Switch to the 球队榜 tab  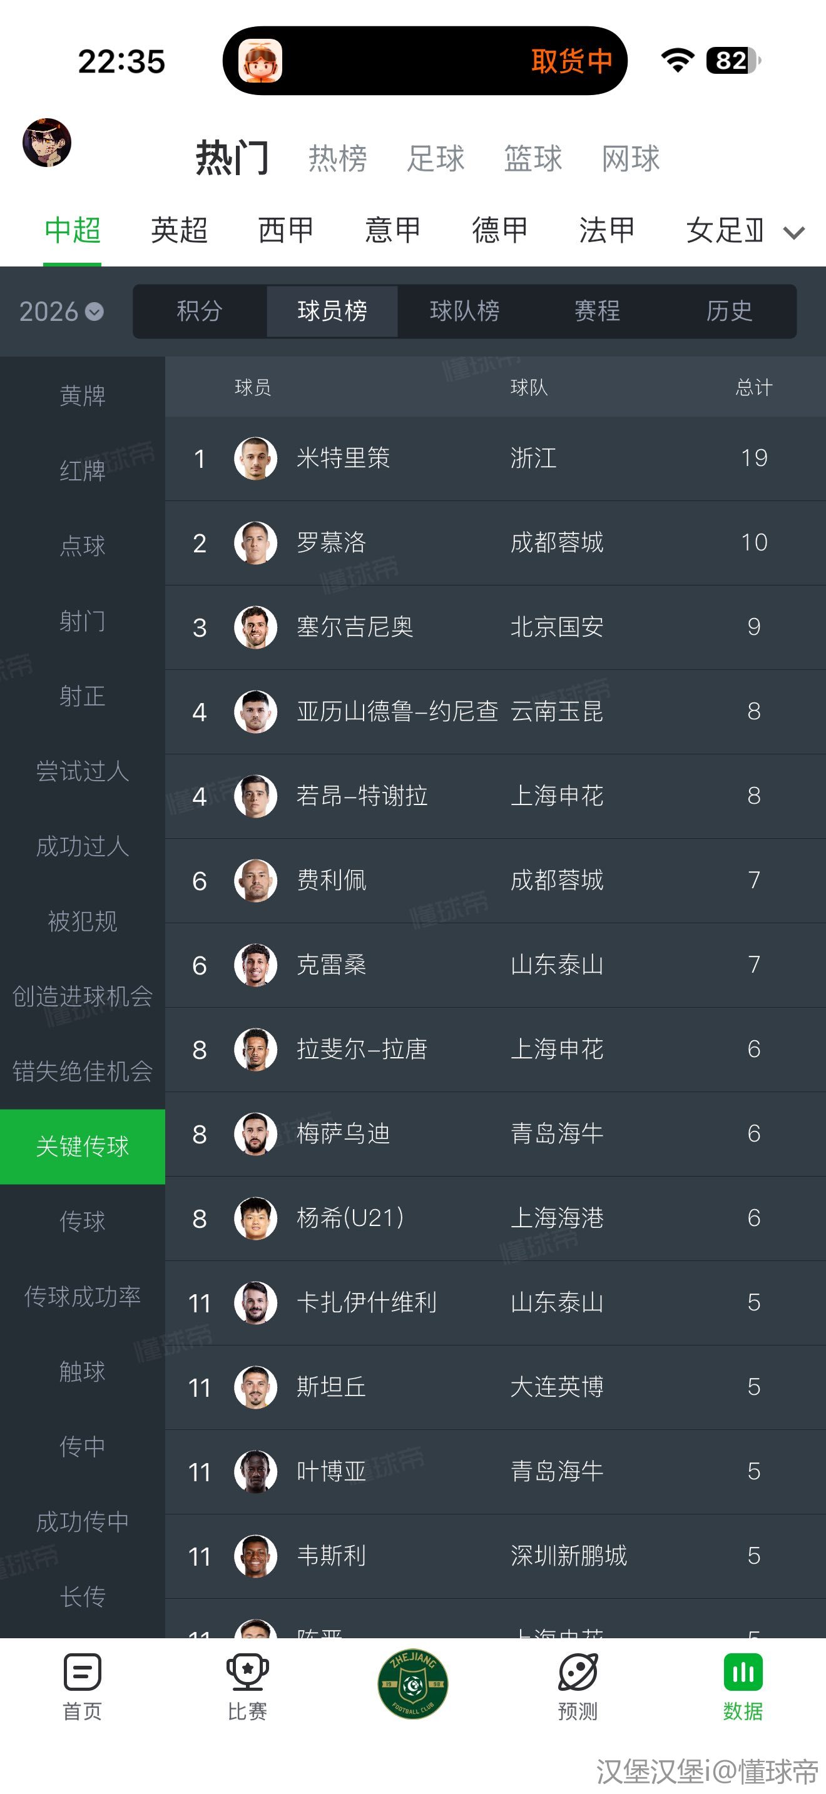(x=464, y=312)
